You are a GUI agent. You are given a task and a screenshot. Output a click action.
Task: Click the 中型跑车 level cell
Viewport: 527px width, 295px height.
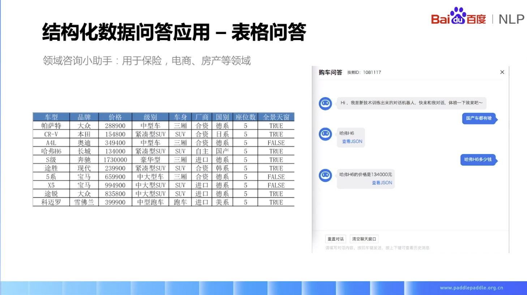tap(150, 202)
